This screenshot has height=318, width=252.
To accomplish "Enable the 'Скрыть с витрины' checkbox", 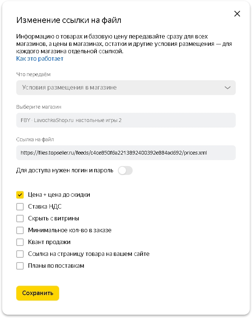I will click(20, 218).
